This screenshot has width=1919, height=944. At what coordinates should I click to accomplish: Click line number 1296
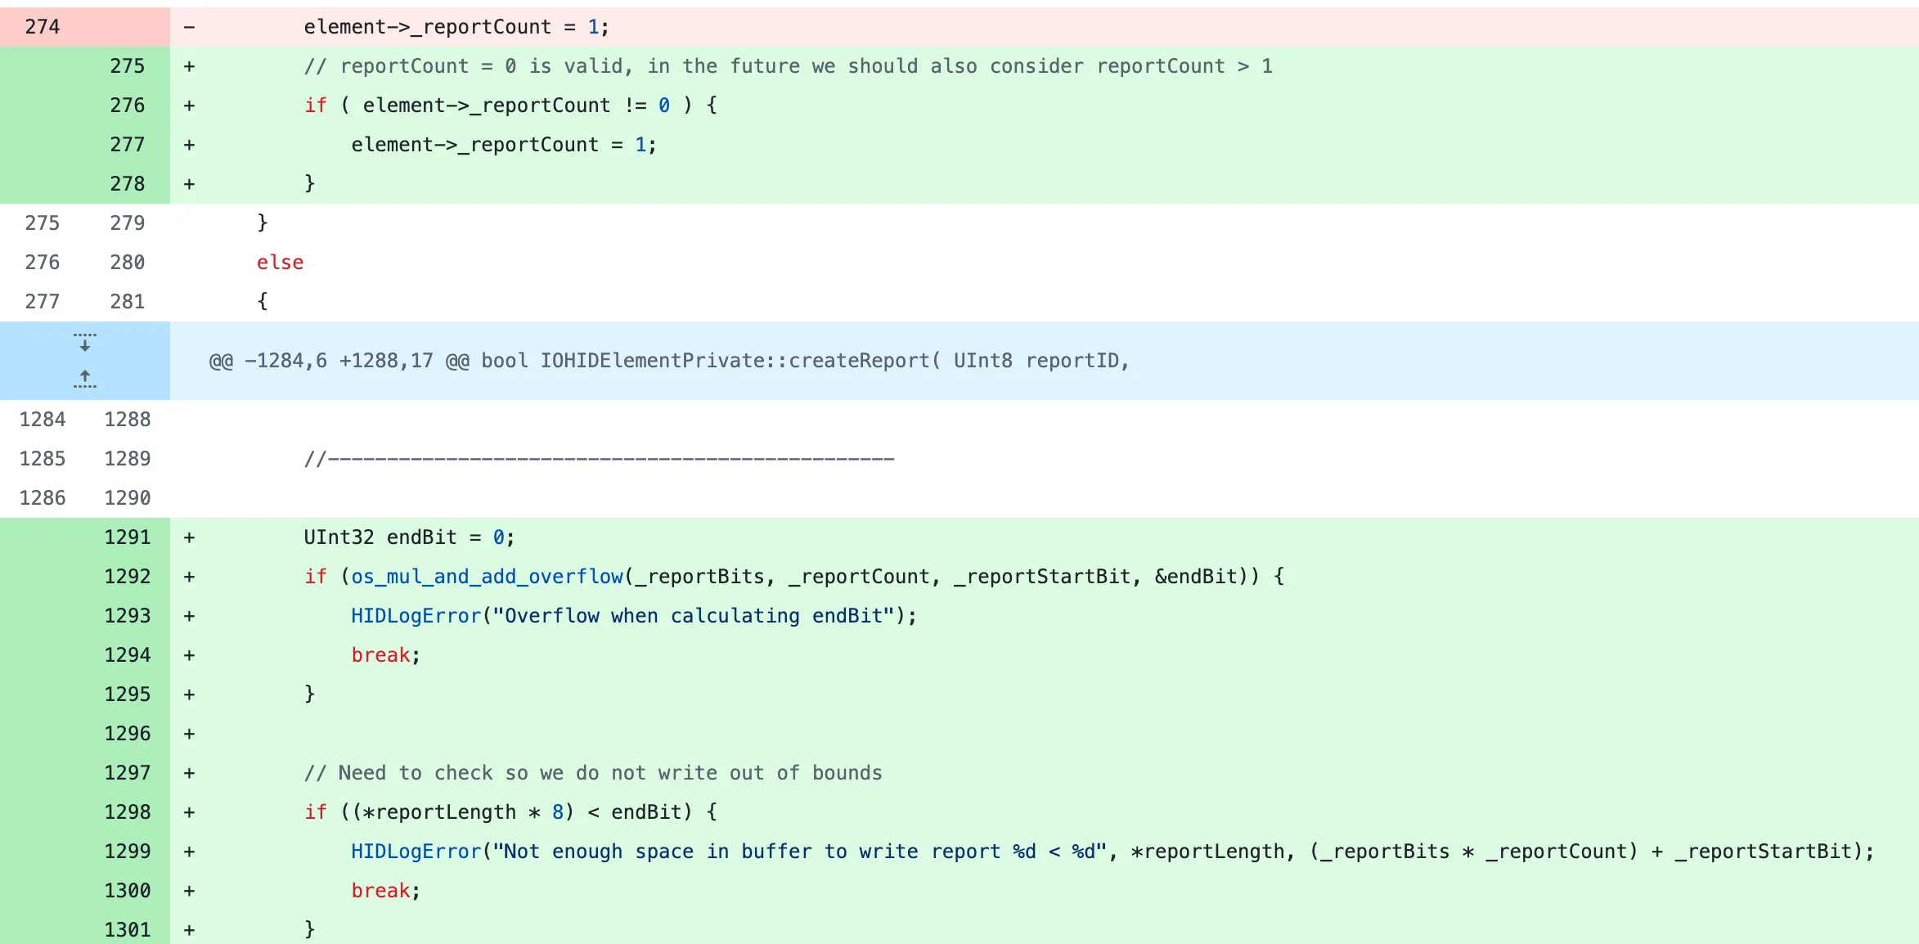(x=128, y=734)
